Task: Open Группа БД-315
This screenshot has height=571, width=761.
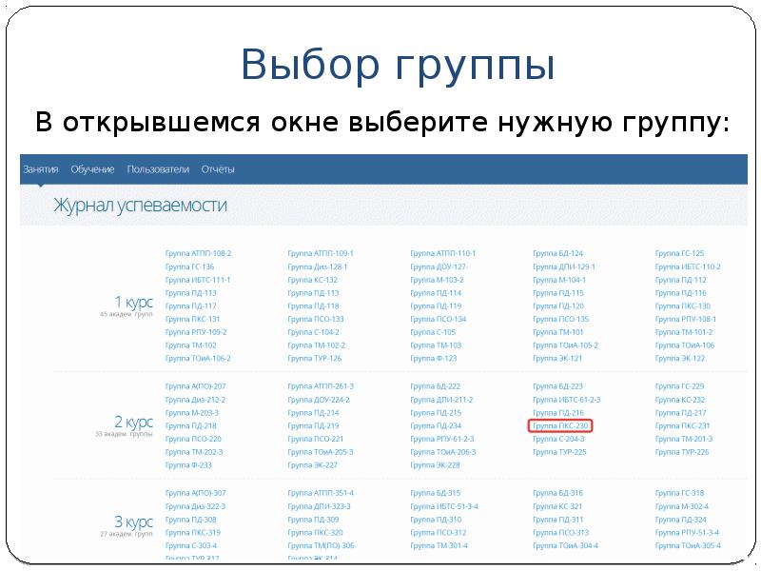Action: click(438, 493)
